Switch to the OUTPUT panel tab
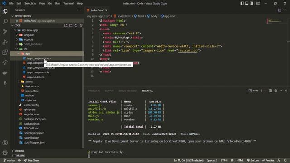This screenshot has width=290, height=163. pyautogui.click(x=109, y=91)
